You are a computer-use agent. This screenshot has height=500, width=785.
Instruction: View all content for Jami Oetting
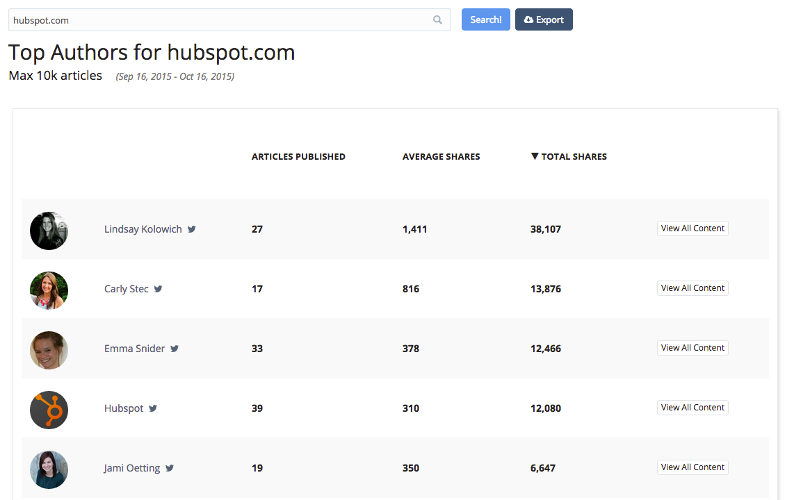tap(693, 467)
